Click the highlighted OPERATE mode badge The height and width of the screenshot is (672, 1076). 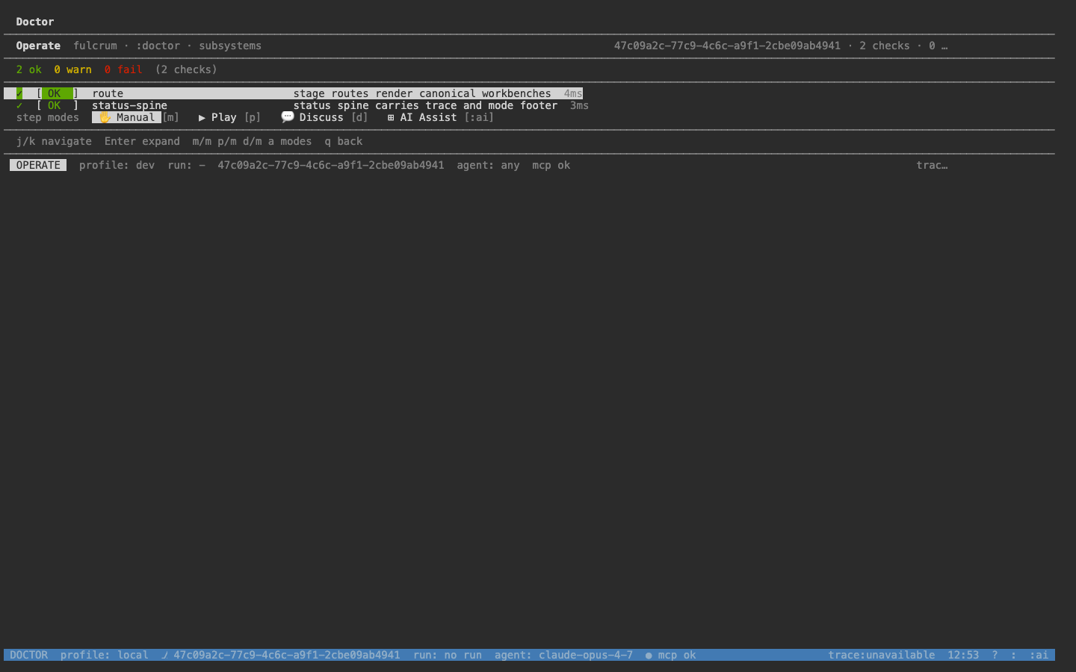[x=38, y=165]
